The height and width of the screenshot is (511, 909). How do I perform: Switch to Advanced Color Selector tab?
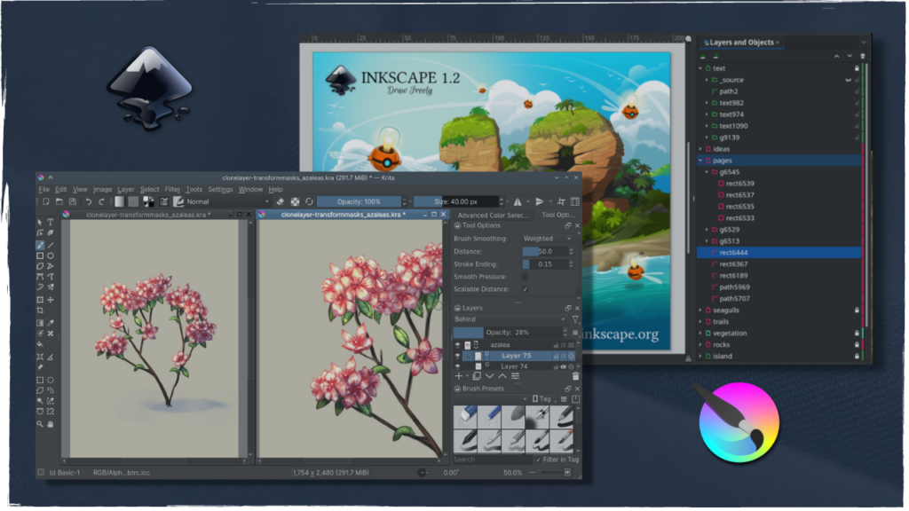pos(494,215)
